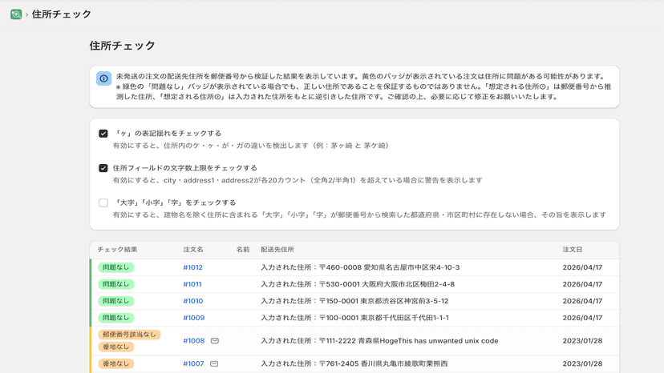Click the 名前 column header
The image size is (664, 373).
coord(243,250)
